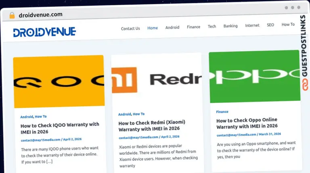
Task: Click the GuestPostLinks chain-link icon
Action: pyautogui.click(x=305, y=85)
